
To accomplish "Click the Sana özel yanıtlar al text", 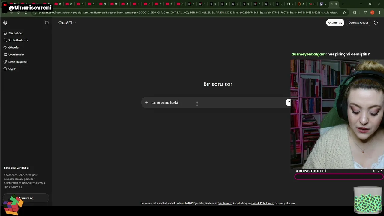I will point(16,168).
